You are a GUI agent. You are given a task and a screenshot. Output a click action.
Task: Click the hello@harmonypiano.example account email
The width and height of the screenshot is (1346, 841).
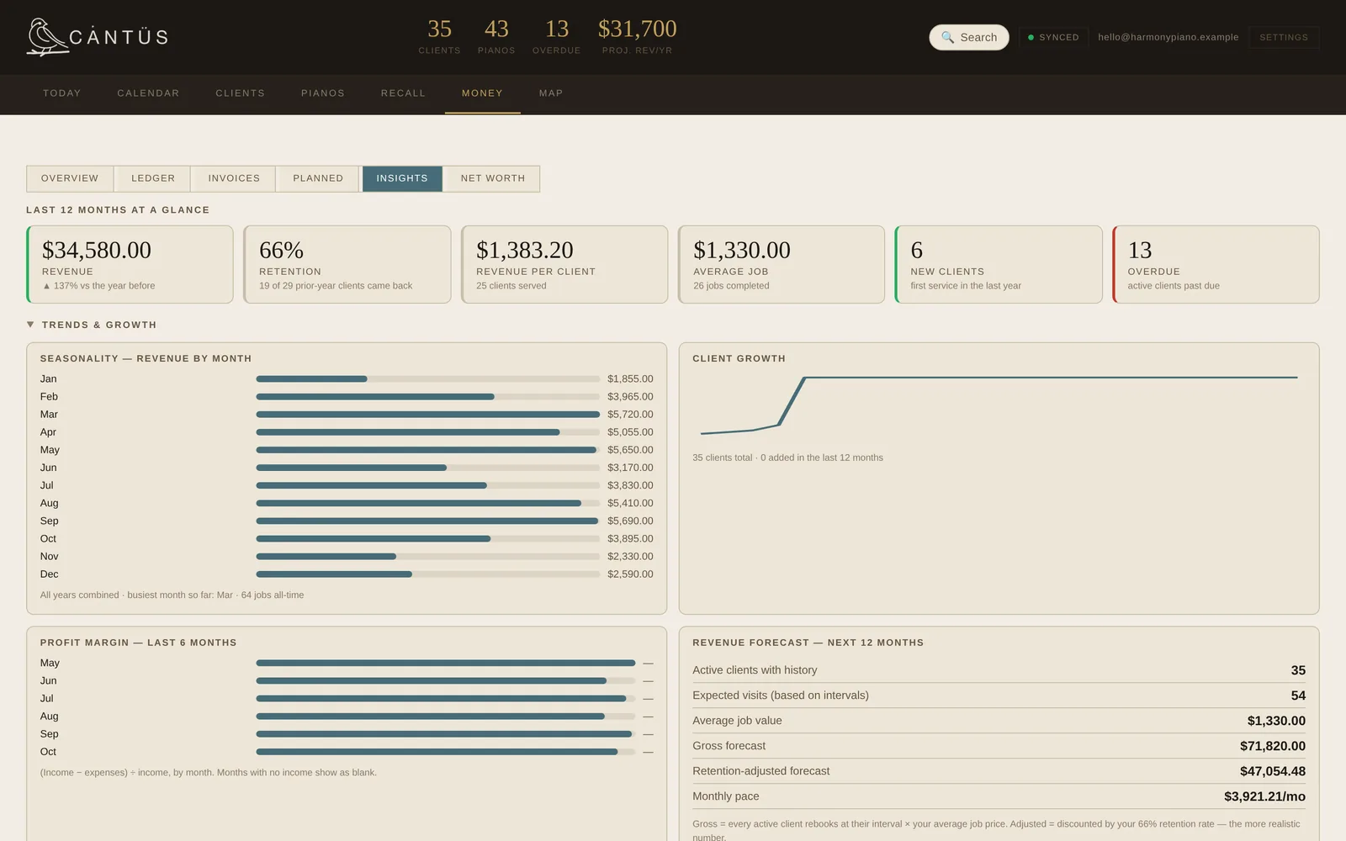click(x=1168, y=37)
